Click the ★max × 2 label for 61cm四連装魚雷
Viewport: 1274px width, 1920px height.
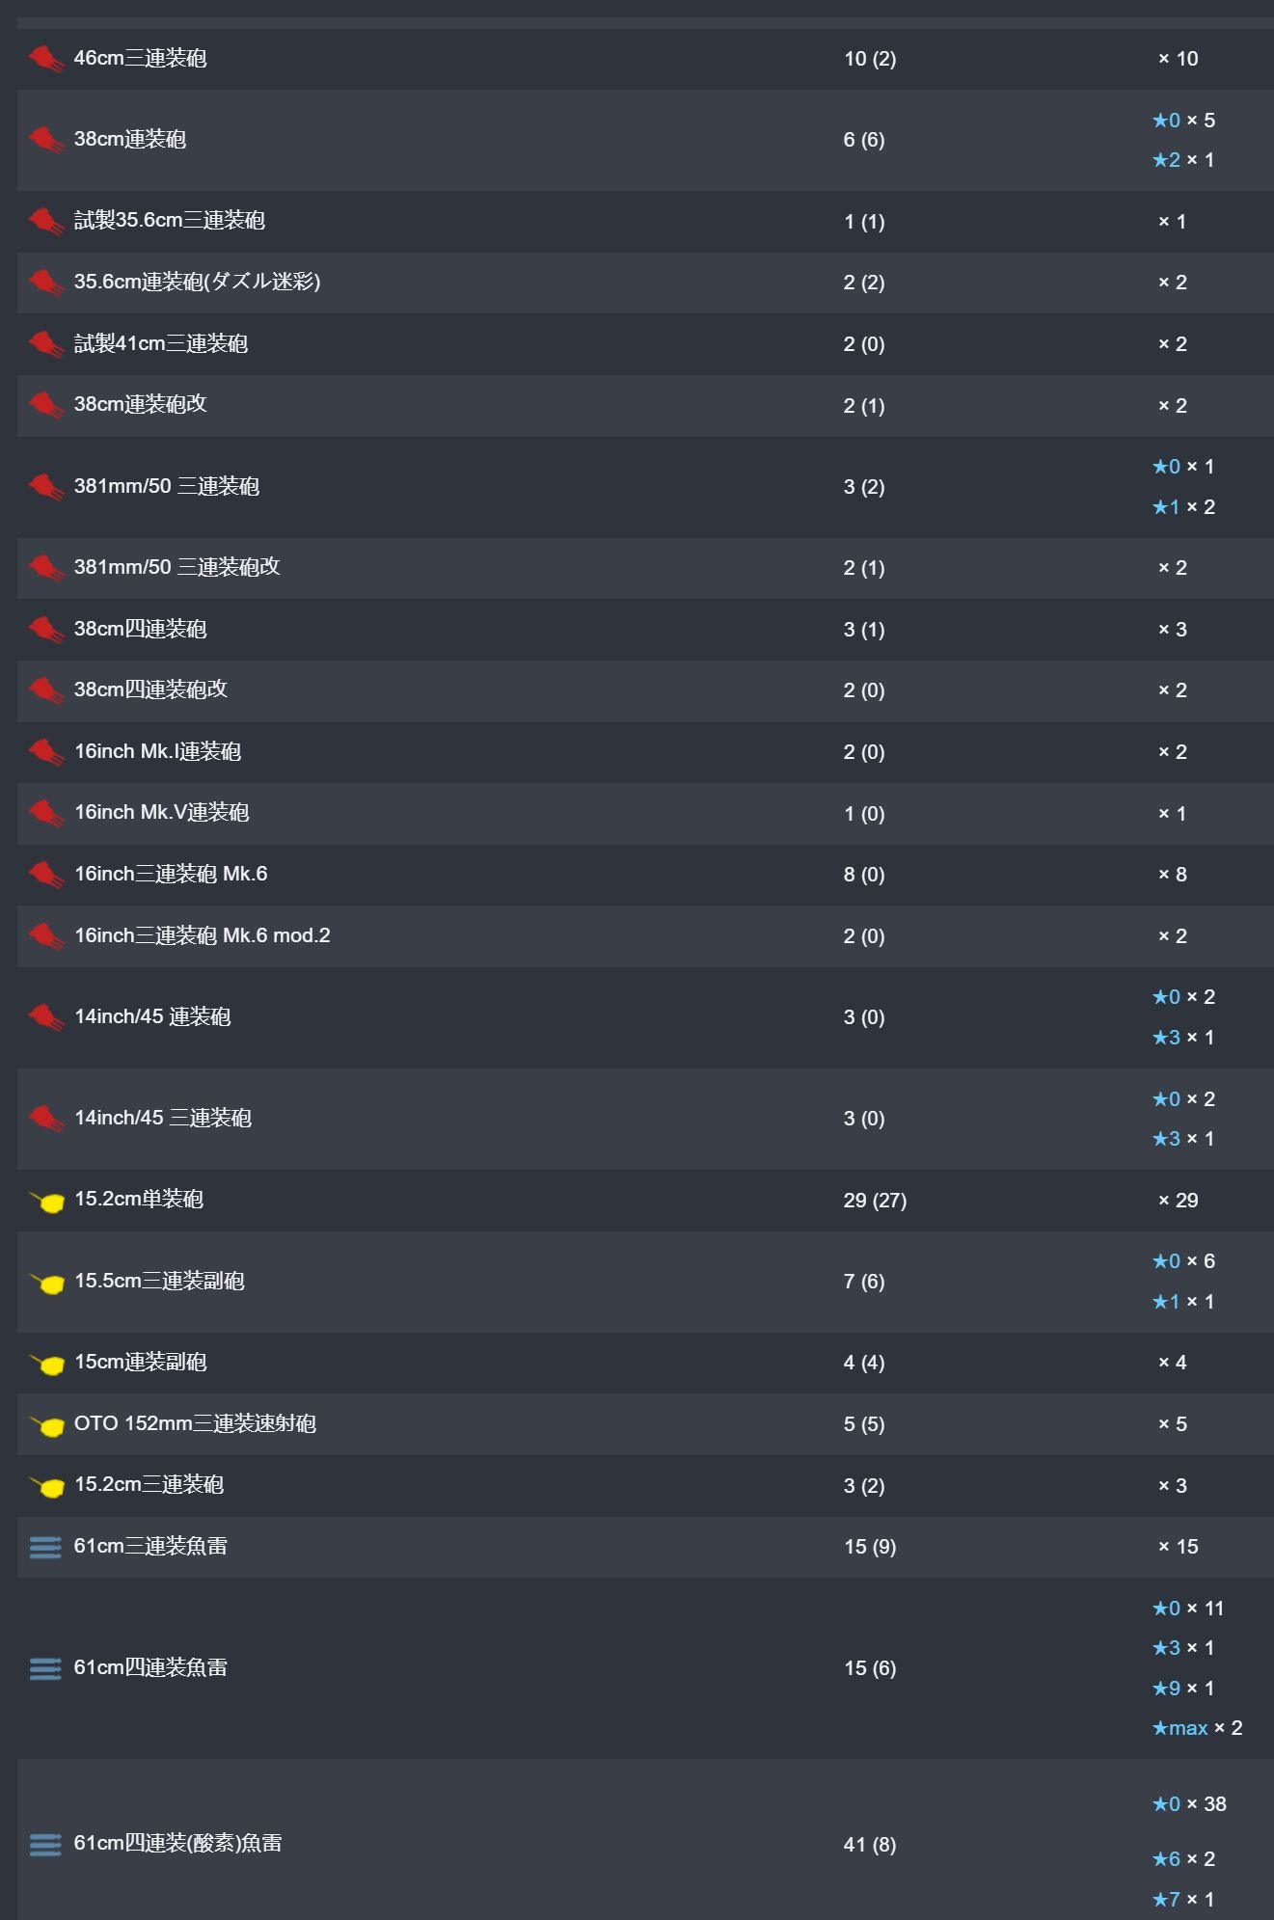pos(1197,1728)
